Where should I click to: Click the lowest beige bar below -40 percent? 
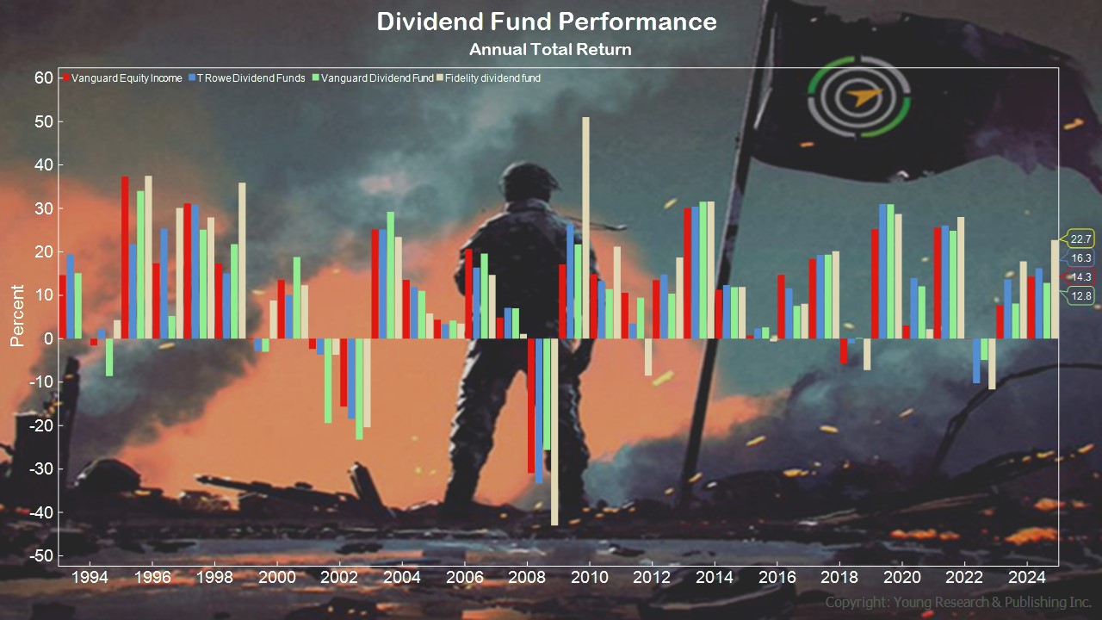click(x=554, y=431)
